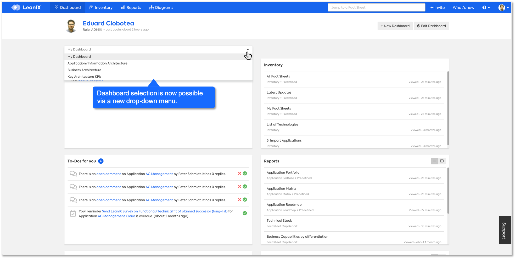Switch Reports panel to list view
The height and width of the screenshot is (258, 515).
tap(434, 161)
